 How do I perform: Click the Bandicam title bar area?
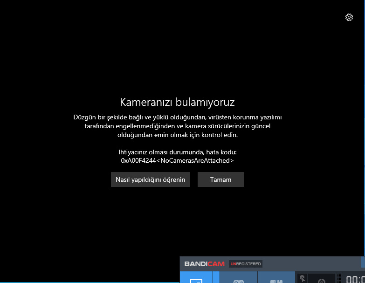point(308,263)
